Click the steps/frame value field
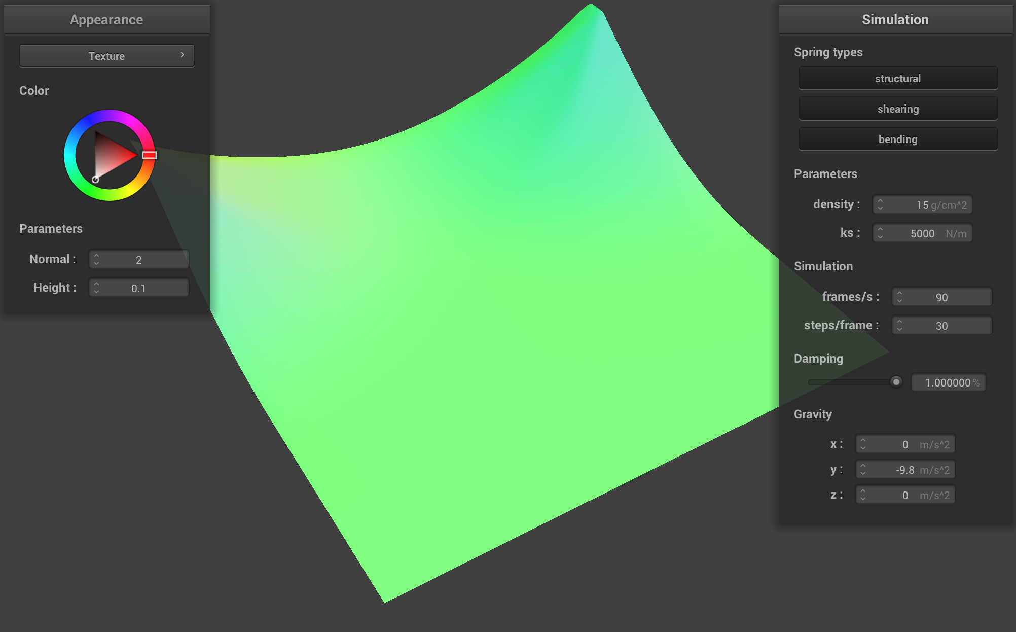The height and width of the screenshot is (632, 1016). pyautogui.click(x=941, y=325)
